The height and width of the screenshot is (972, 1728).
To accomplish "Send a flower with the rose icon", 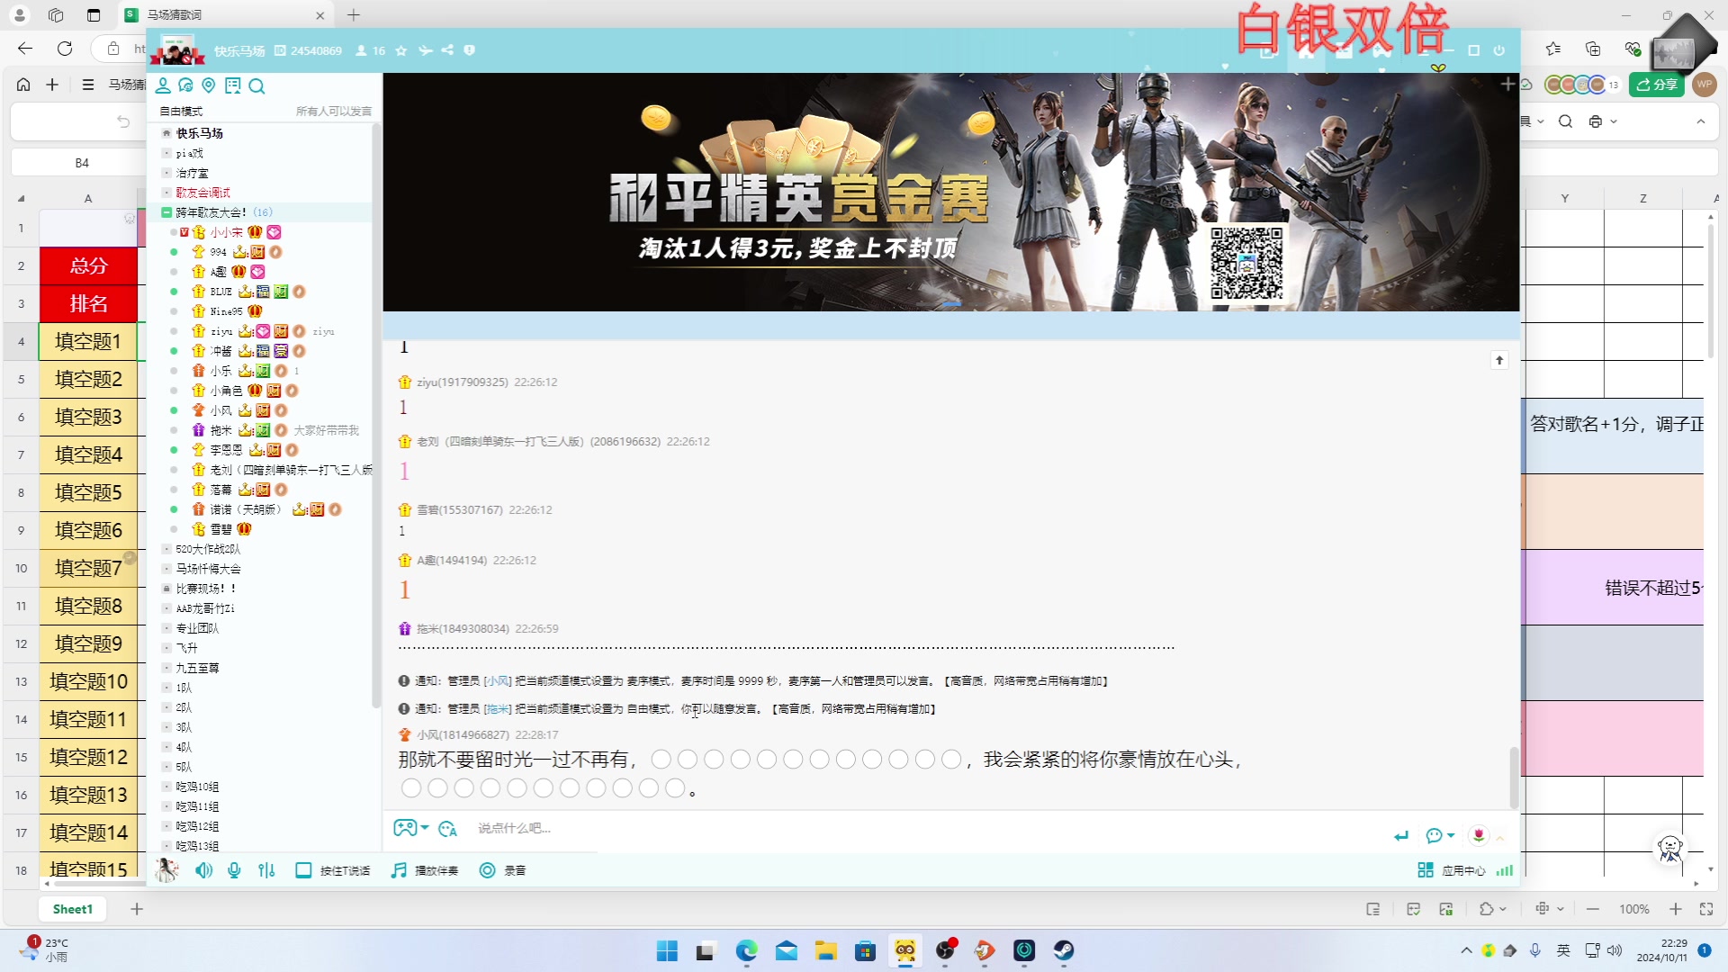I will tap(1478, 835).
